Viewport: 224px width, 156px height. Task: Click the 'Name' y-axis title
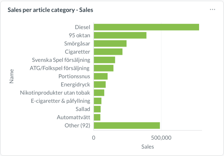(x=12, y=76)
